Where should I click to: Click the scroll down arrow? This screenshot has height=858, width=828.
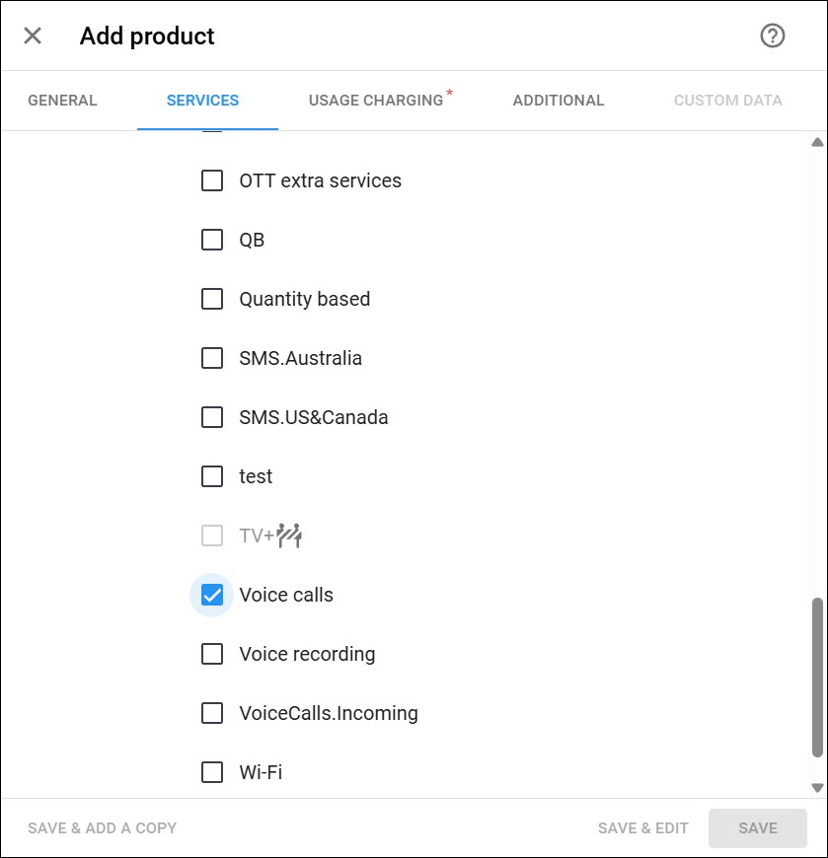point(817,787)
